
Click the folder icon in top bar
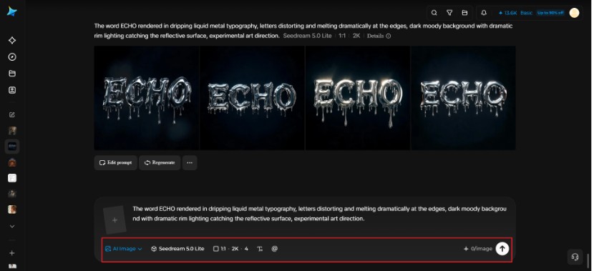464,13
